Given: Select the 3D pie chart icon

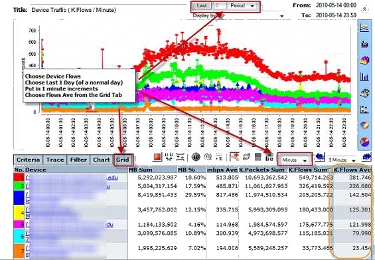Looking at the screenshot, I should click(364, 142).
